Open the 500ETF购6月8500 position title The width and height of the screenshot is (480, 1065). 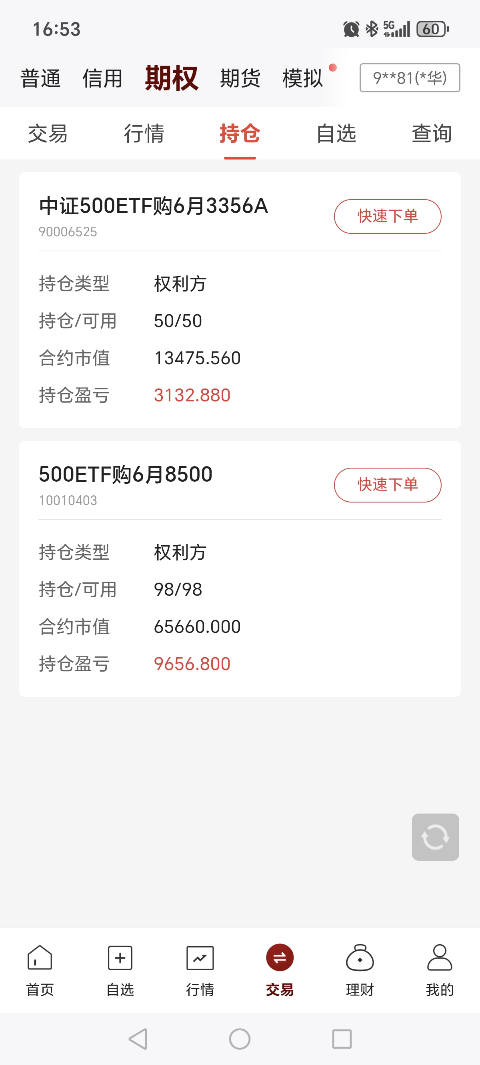[126, 474]
